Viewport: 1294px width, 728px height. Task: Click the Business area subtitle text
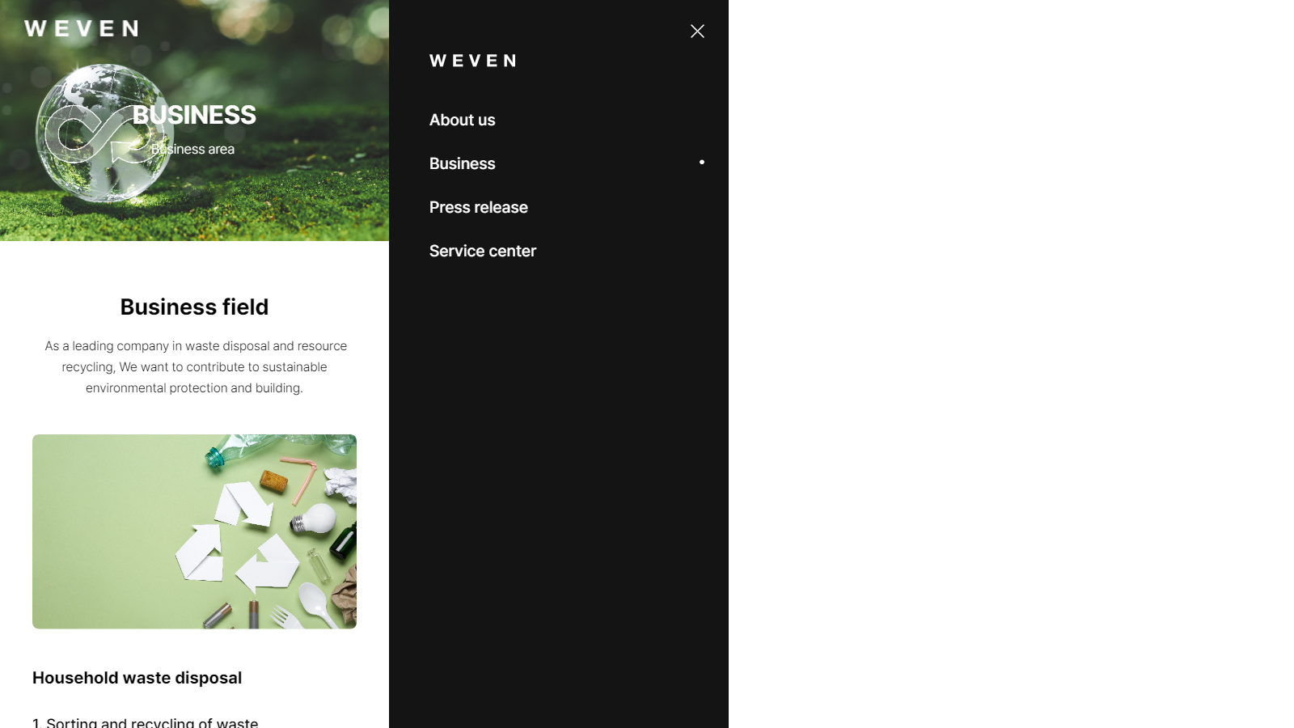coord(192,149)
